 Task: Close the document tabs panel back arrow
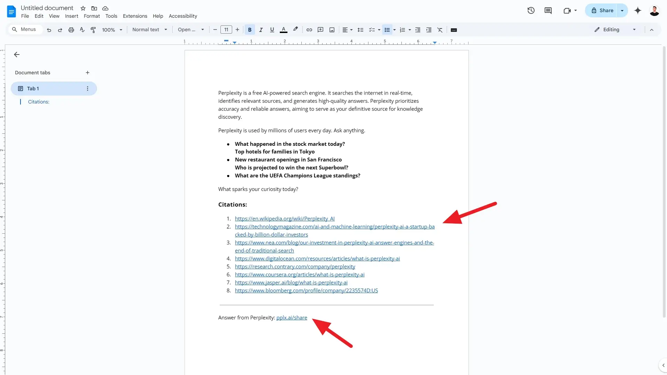(x=17, y=55)
